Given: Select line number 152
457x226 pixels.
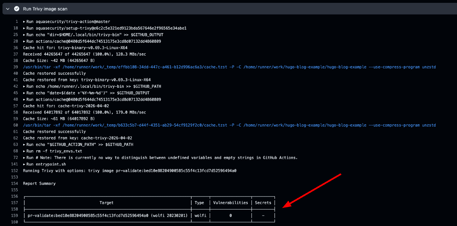Looking at the screenshot, I should coord(15,170).
